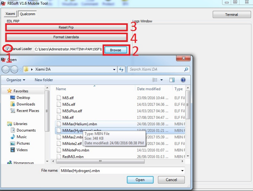Click the Xiami DA folder icon in the address bar
Screen dimensions: 253x191
point(26,69)
